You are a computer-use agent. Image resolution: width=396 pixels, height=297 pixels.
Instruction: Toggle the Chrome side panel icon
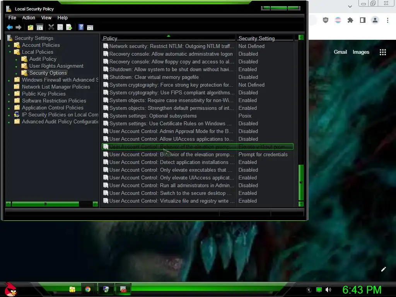tap(363, 20)
